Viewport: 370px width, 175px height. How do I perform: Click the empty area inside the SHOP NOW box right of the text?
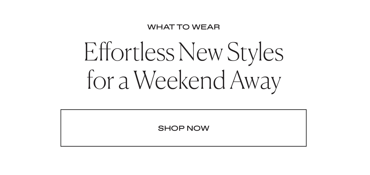(x=257, y=128)
